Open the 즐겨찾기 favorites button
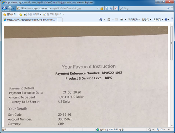This screenshot has height=133, width=175. (x=9, y=15)
